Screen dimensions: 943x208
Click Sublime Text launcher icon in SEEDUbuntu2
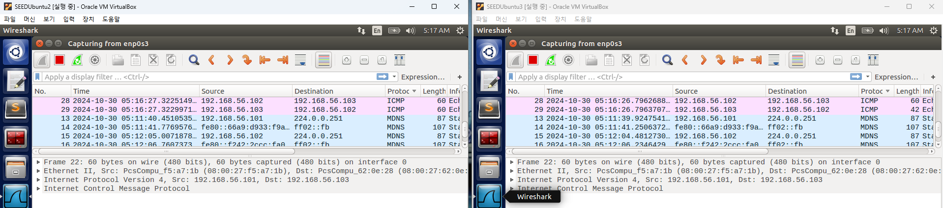16,108
